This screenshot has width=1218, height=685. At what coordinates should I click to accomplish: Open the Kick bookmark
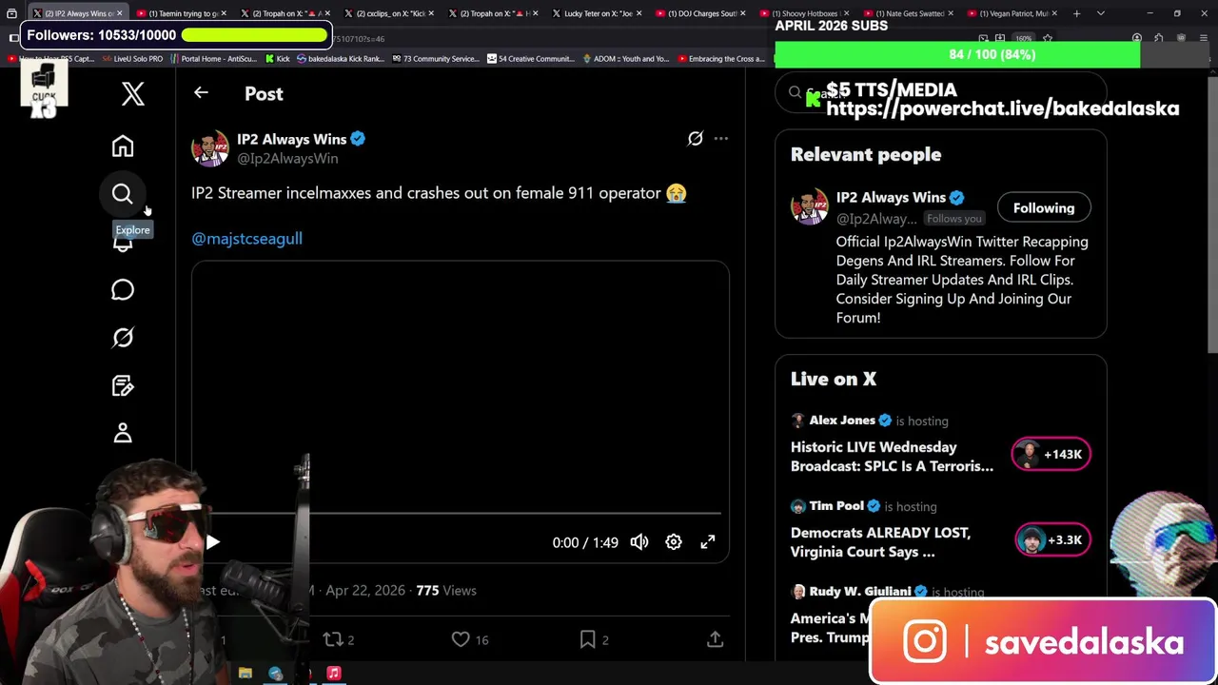pyautogui.click(x=278, y=59)
